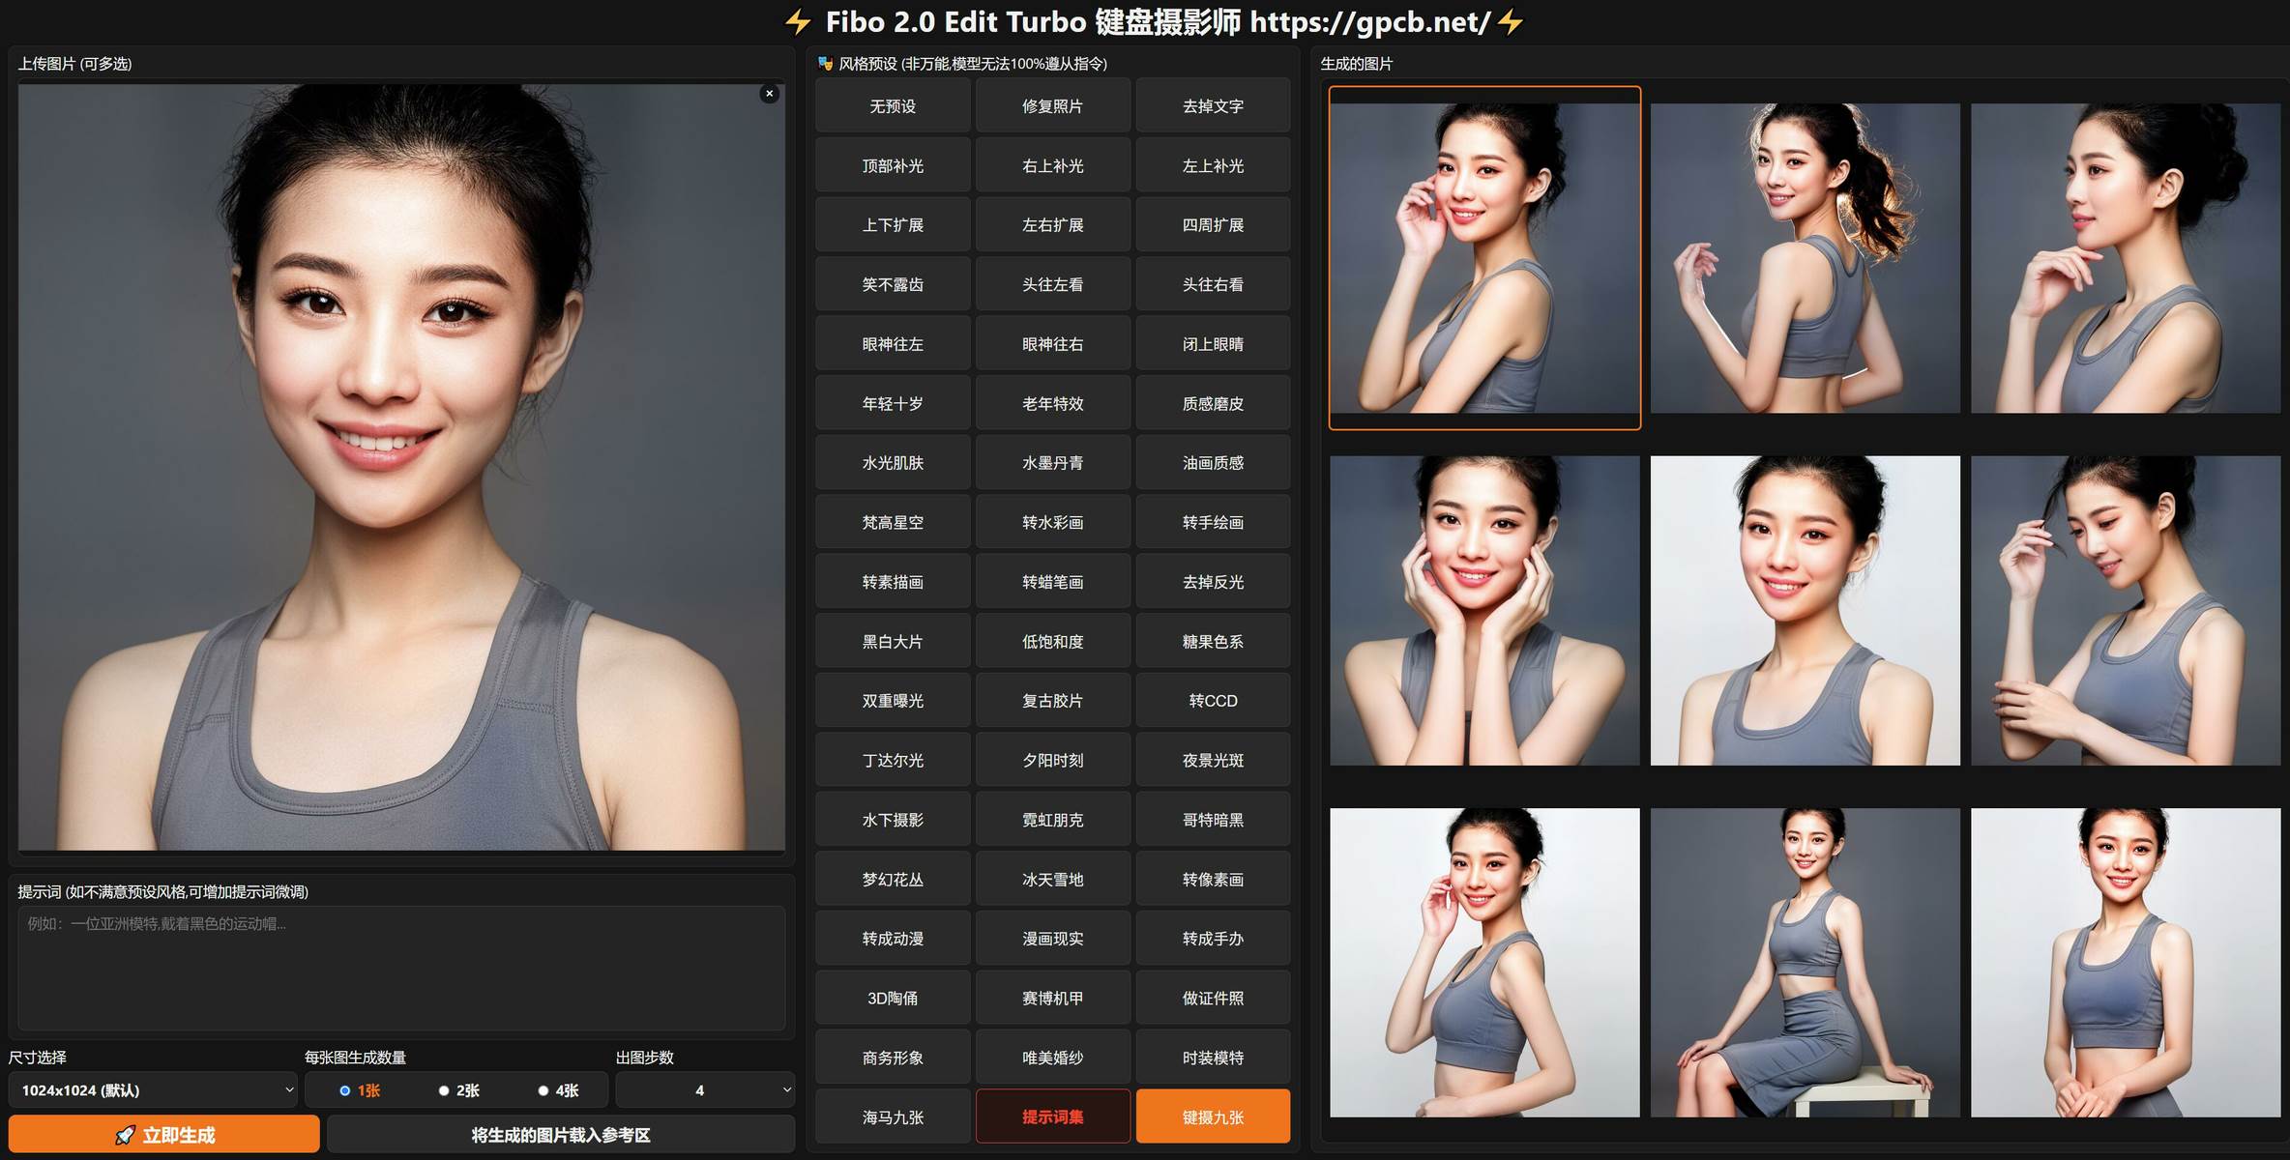Screen dimensions: 2290x1160
Task: Click the 海马九张 preset
Action: [x=893, y=1117]
